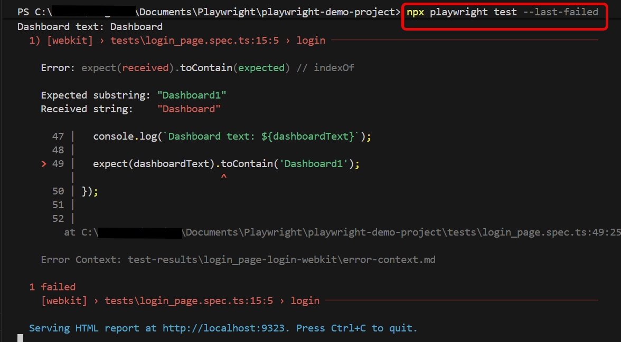The width and height of the screenshot is (621, 342).
Task: Click the blinking cursor block at the bottom
Action: coord(20,338)
